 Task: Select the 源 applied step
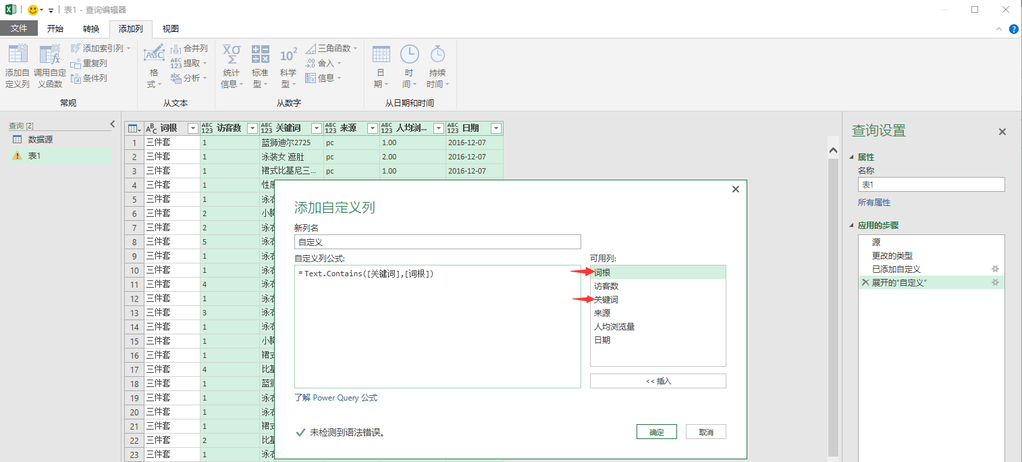931,242
